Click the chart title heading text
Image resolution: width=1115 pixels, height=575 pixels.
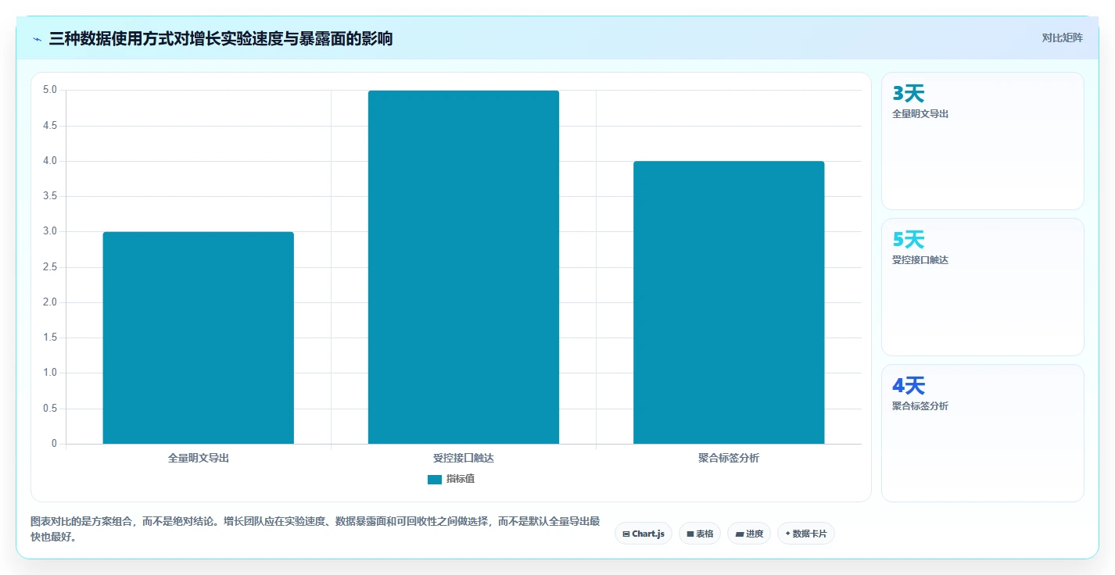tap(220, 38)
